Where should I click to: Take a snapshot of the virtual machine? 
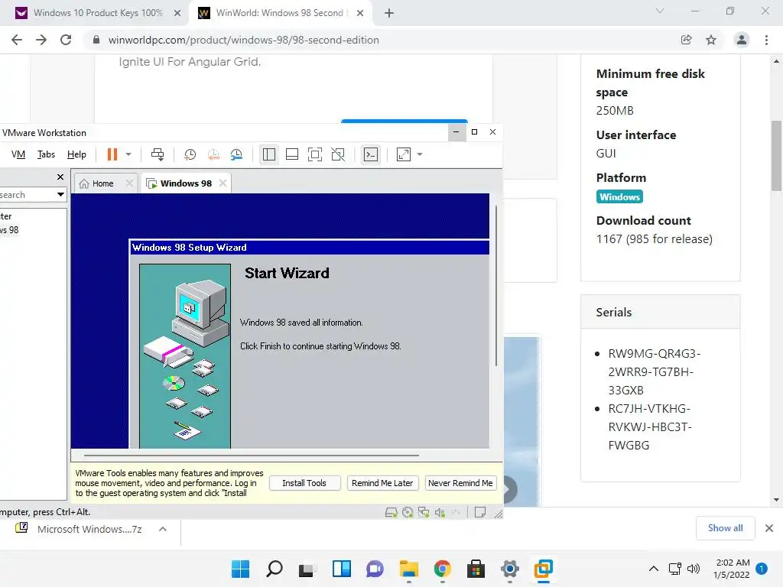pyautogui.click(x=190, y=154)
